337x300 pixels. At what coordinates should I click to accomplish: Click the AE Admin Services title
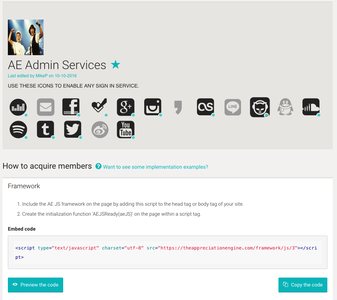pyautogui.click(x=57, y=65)
